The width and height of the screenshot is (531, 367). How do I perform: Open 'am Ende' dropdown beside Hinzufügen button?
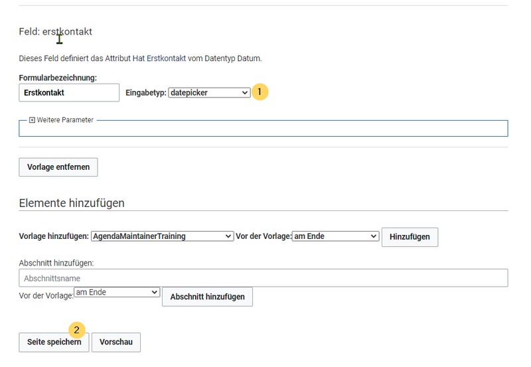point(335,236)
